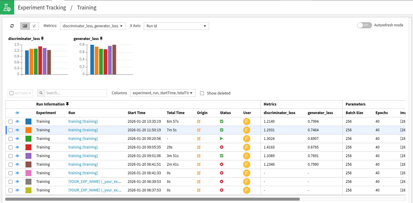The height and width of the screenshot is (203, 413).
Task: Select the bar chart view mode
Action: click(25, 26)
